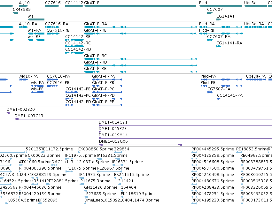Click the GlcAT-P-PE protein label

(103, 102)
